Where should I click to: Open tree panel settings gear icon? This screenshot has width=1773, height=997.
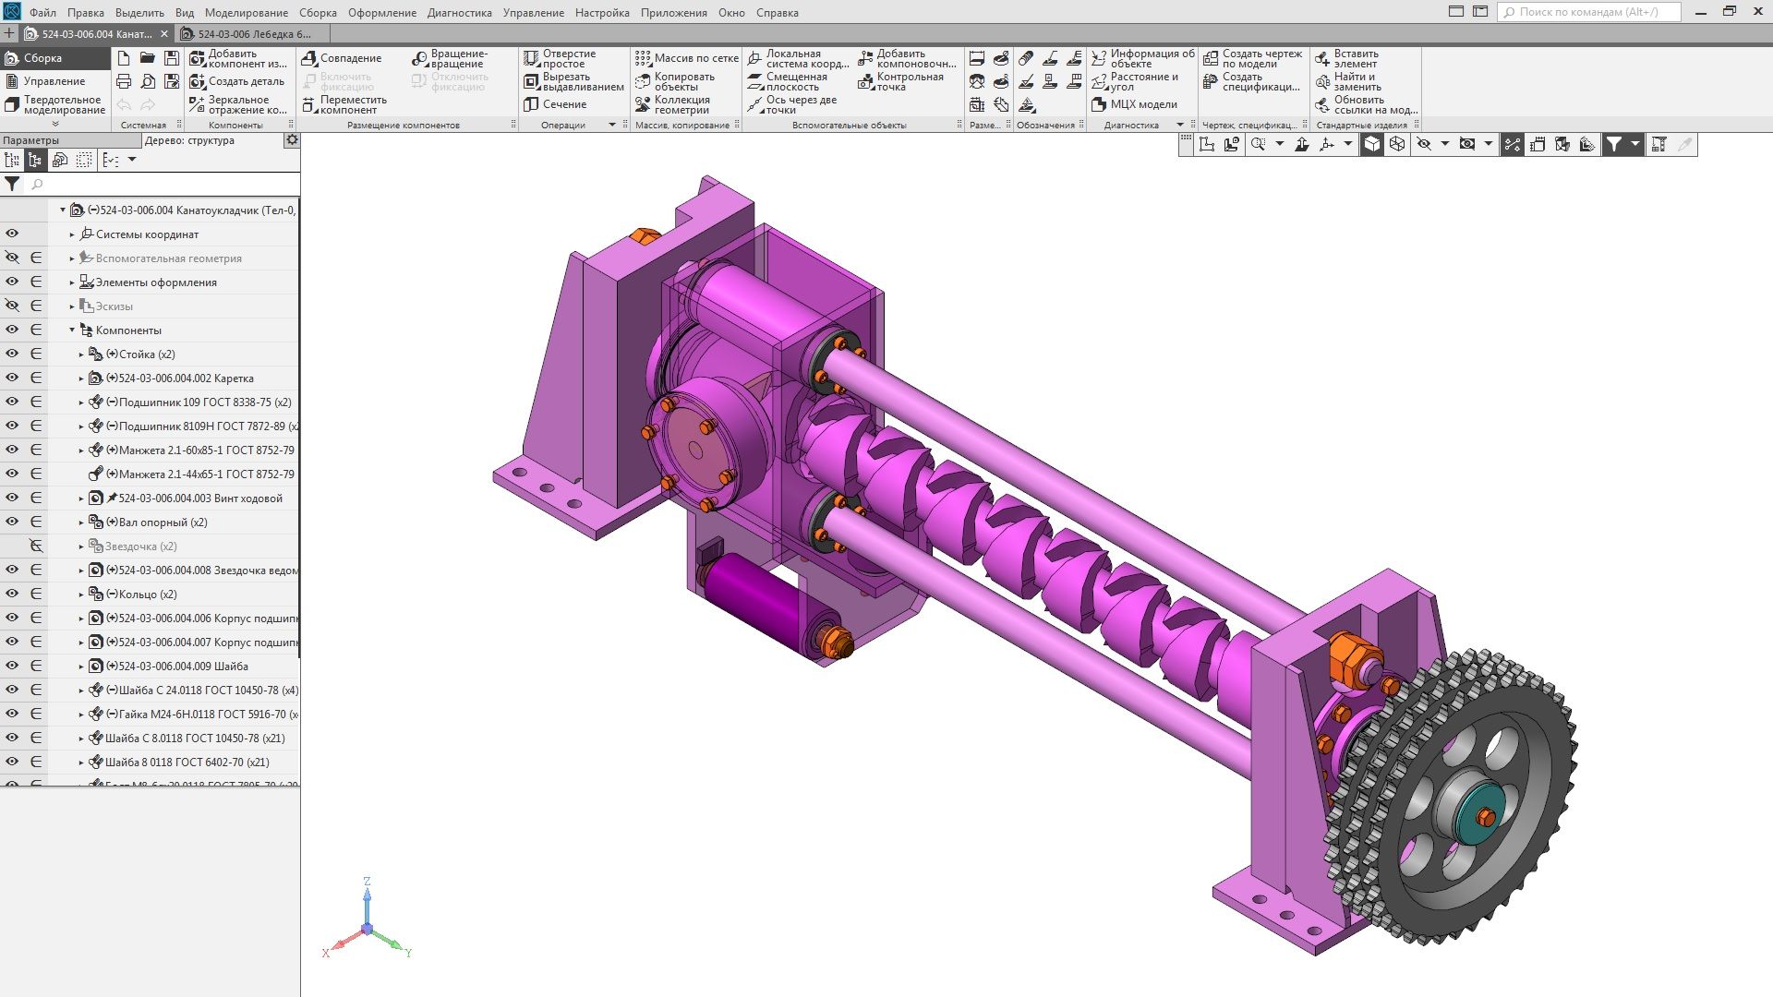(x=292, y=140)
